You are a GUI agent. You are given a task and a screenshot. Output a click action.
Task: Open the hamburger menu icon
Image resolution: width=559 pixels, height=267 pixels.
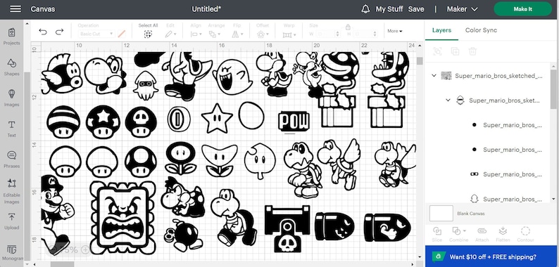coord(15,9)
